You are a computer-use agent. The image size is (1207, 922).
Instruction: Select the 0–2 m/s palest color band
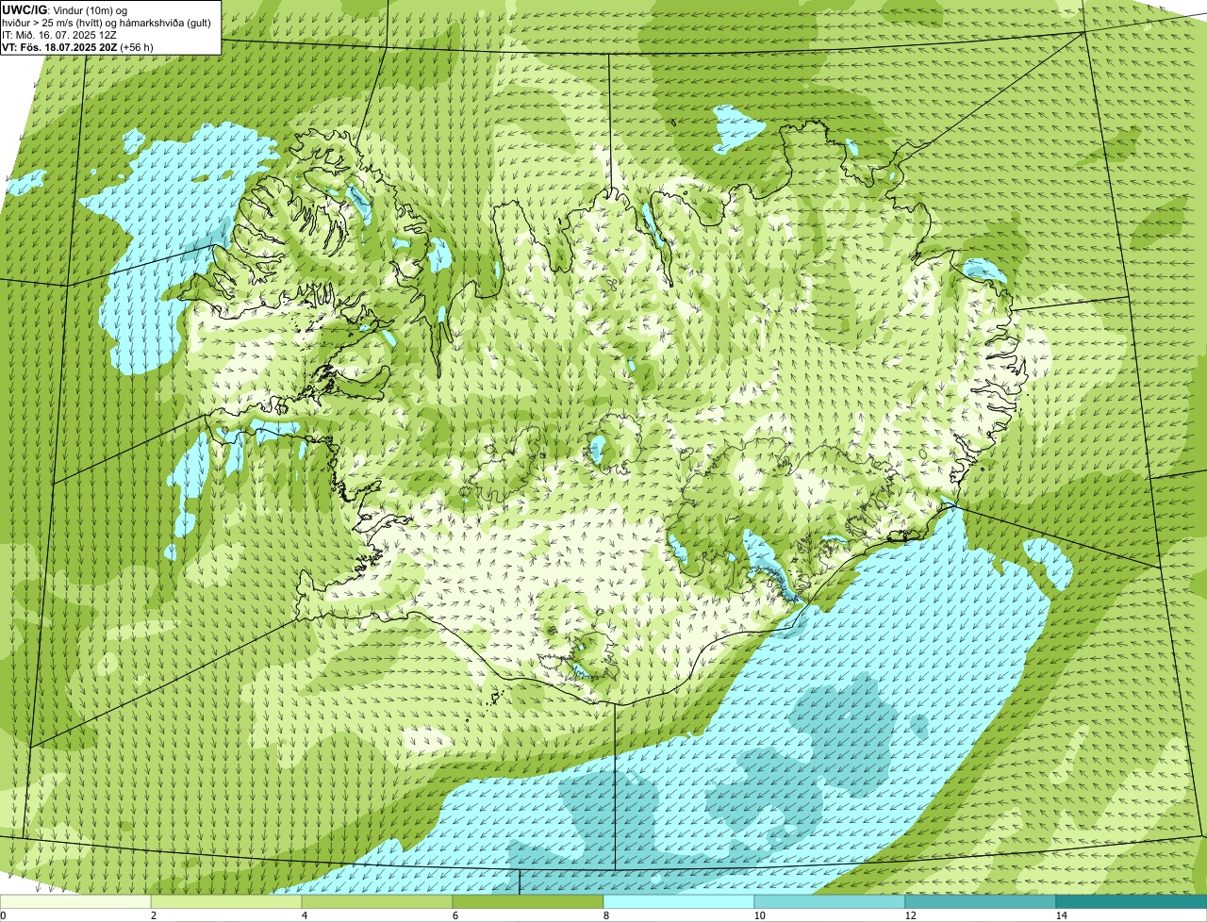pyautogui.click(x=75, y=901)
